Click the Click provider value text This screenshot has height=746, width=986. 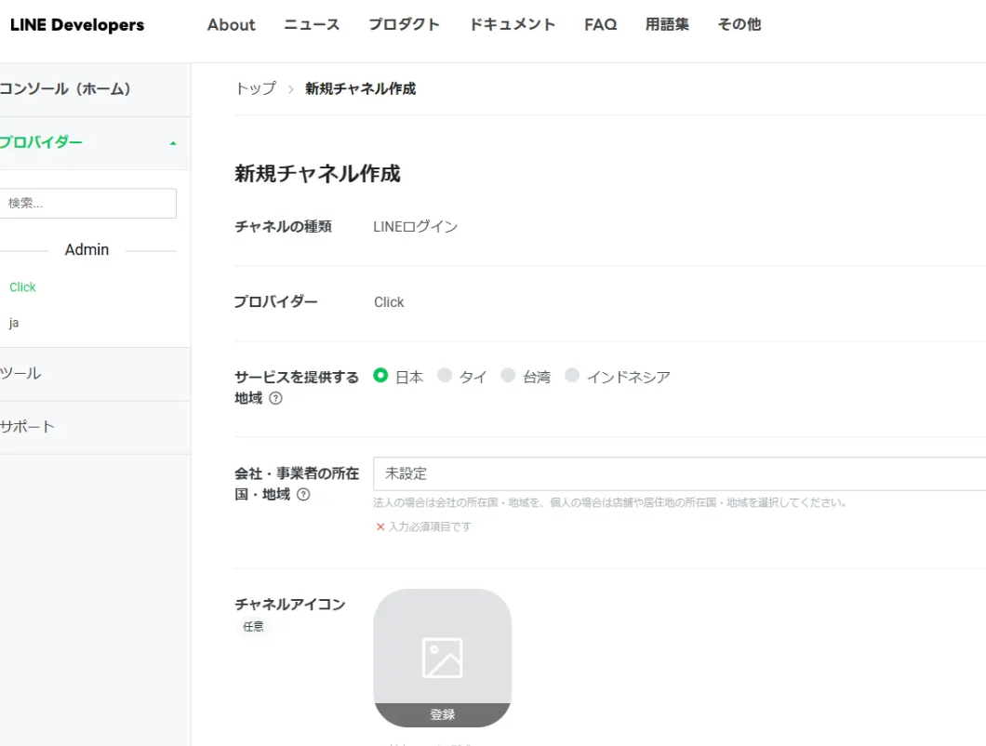coord(389,302)
